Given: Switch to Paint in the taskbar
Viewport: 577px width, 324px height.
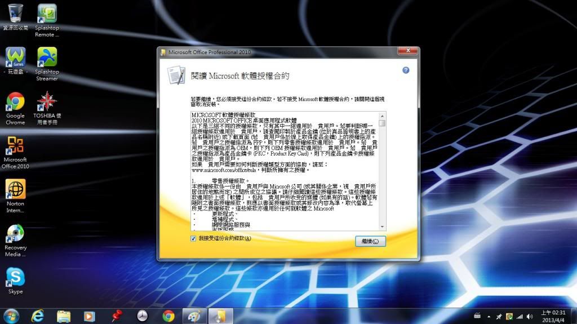Looking at the screenshot, I should pyautogui.click(x=194, y=316).
